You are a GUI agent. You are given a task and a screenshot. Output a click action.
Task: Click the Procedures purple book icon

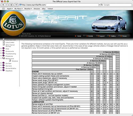point(3,55)
